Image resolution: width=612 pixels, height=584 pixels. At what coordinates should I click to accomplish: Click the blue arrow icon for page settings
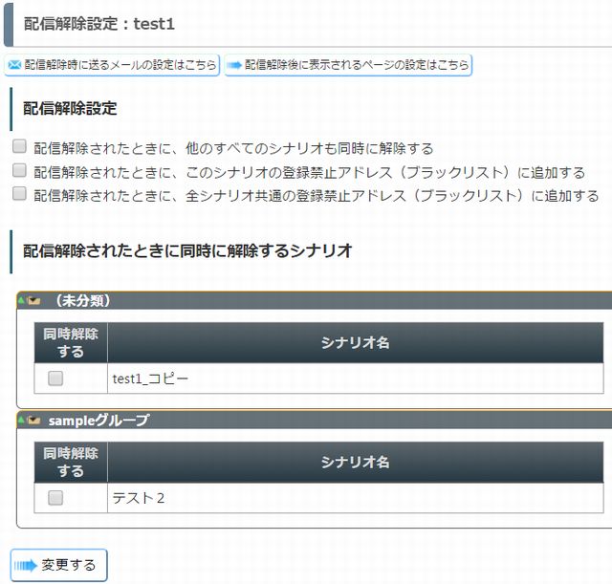click(x=234, y=65)
